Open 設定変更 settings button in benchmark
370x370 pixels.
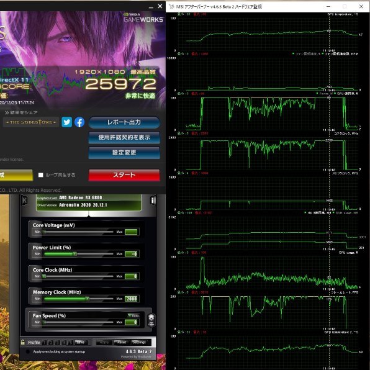pyautogui.click(x=124, y=153)
